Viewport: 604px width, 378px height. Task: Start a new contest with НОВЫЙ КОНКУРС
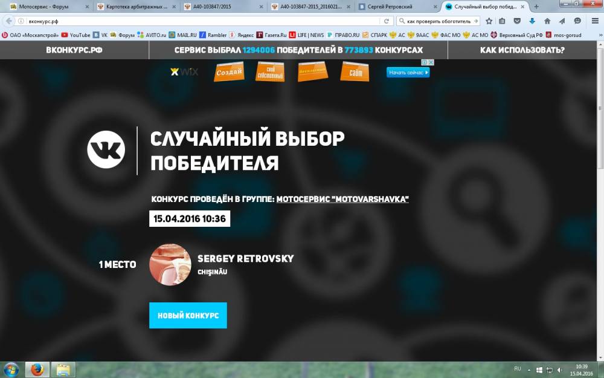pos(188,316)
